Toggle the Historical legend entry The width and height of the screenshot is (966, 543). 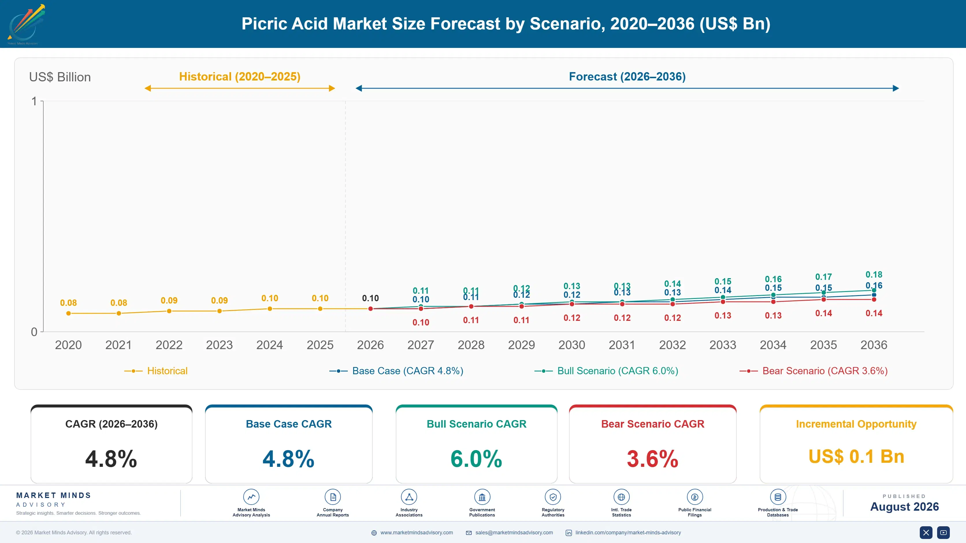pyautogui.click(x=156, y=371)
